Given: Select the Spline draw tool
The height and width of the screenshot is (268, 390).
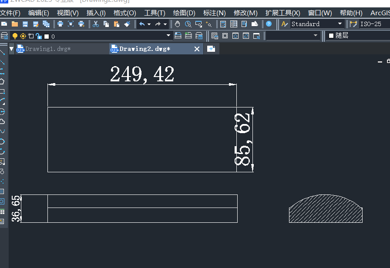Looking at the screenshot, I should click(x=2, y=131).
